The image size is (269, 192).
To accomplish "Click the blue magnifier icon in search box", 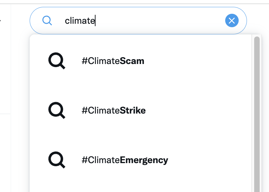I will (x=47, y=21).
